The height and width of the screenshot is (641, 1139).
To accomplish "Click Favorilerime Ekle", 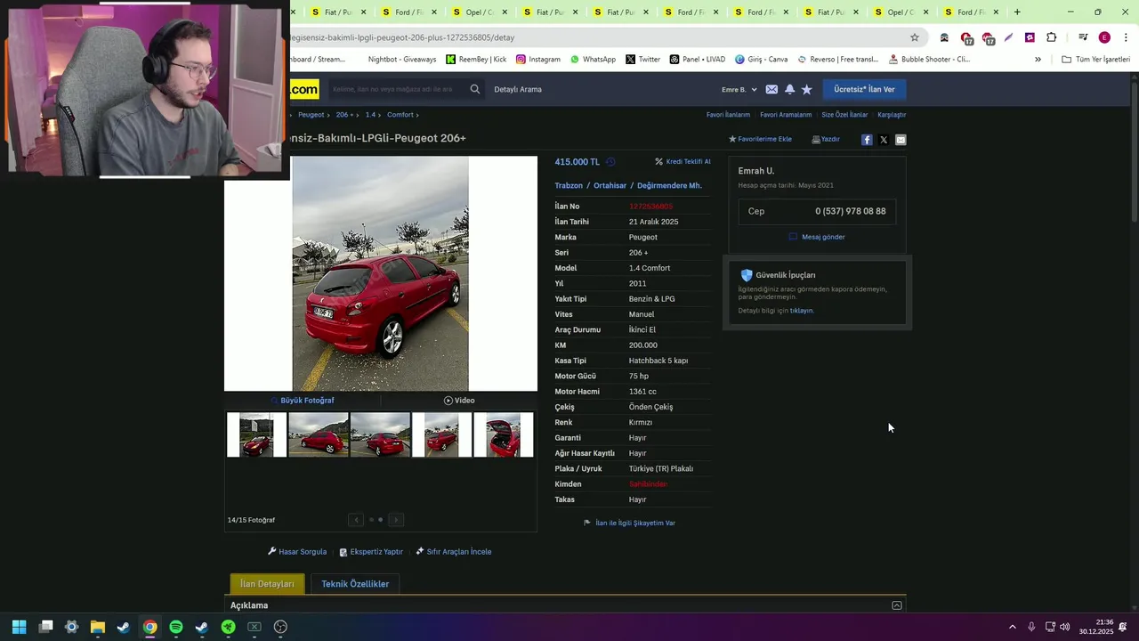I will 760,140.
